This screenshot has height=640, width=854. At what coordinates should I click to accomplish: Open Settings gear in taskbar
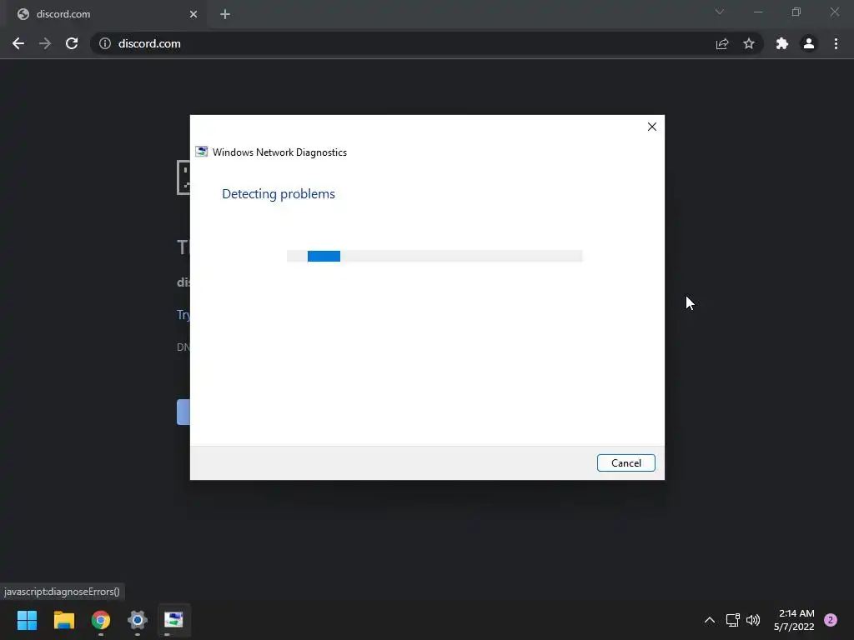pyautogui.click(x=138, y=620)
